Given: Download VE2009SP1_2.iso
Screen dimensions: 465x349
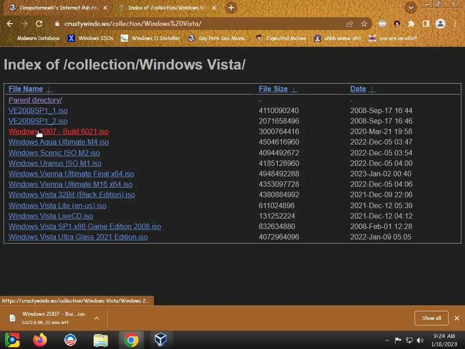Looking at the screenshot, I should click(x=38, y=121).
